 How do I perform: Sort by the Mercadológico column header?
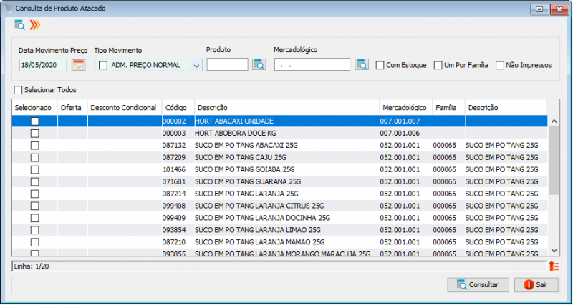(x=405, y=108)
